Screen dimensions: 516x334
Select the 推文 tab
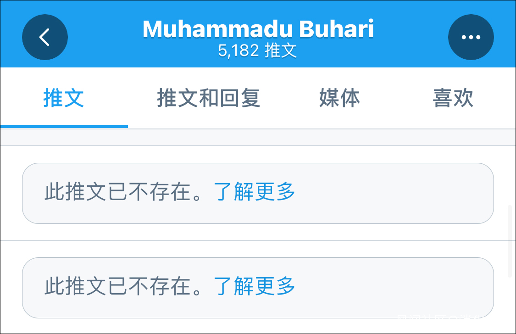[x=64, y=98]
